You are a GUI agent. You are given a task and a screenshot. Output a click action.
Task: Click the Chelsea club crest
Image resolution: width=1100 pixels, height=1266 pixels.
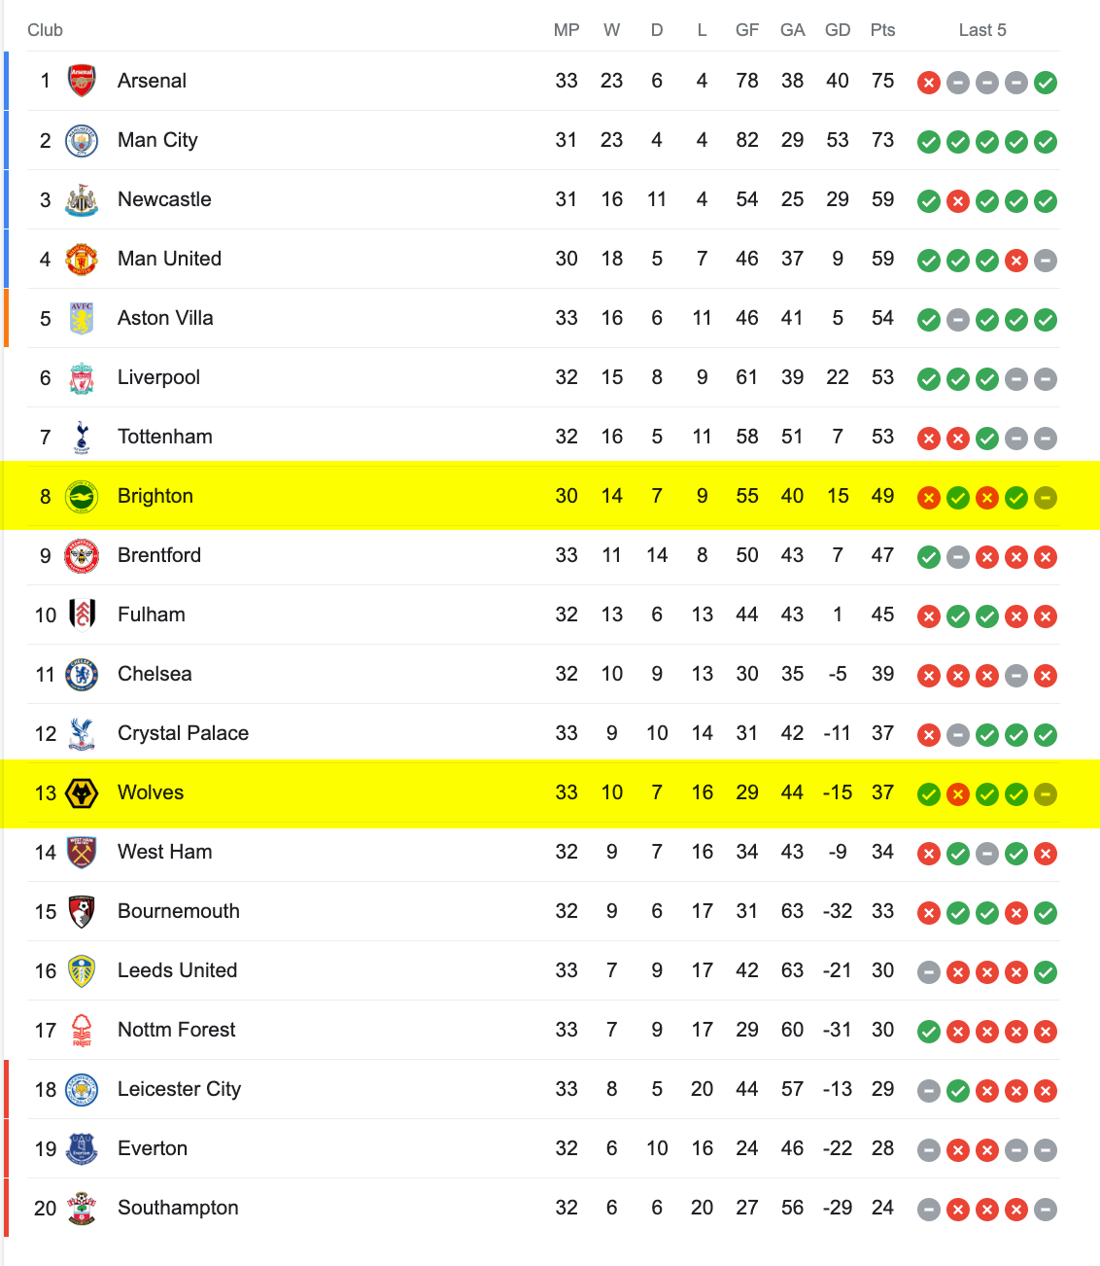point(82,674)
